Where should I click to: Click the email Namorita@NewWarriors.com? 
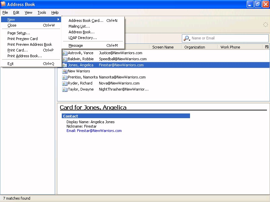coord(122,77)
